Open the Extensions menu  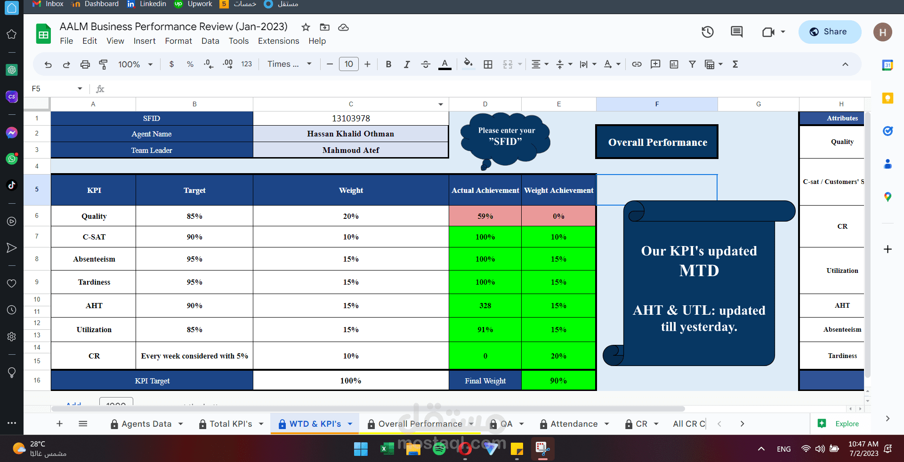pos(278,41)
